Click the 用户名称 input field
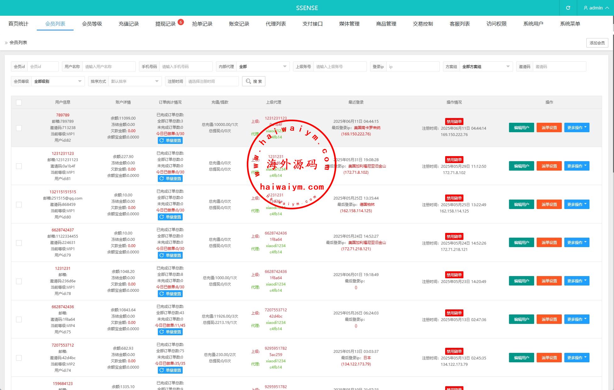 109,66
